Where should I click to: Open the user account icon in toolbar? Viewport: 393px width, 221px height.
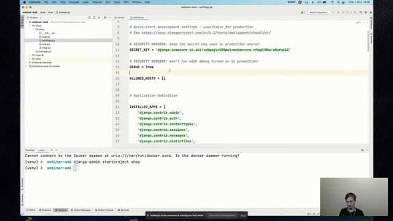click(x=303, y=12)
